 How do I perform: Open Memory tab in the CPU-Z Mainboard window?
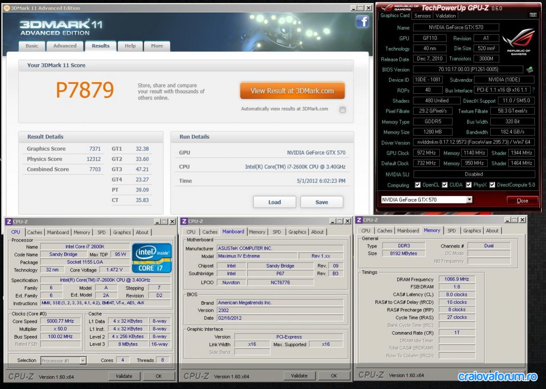point(257,232)
